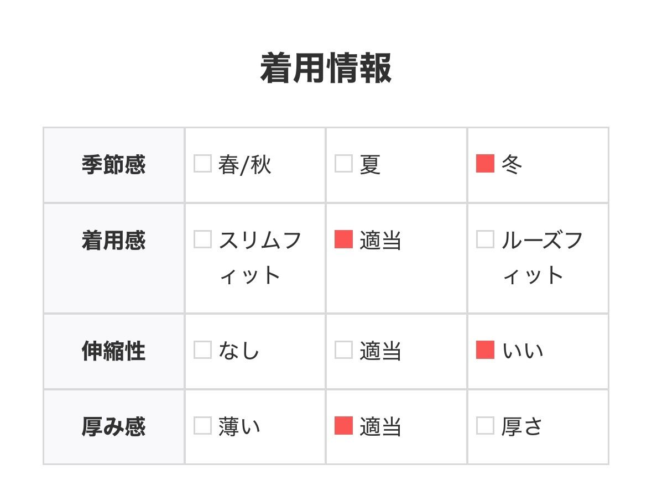The width and height of the screenshot is (652, 501).
Task: Check the 春/秋 season checkbox
Action: pyautogui.click(x=202, y=164)
